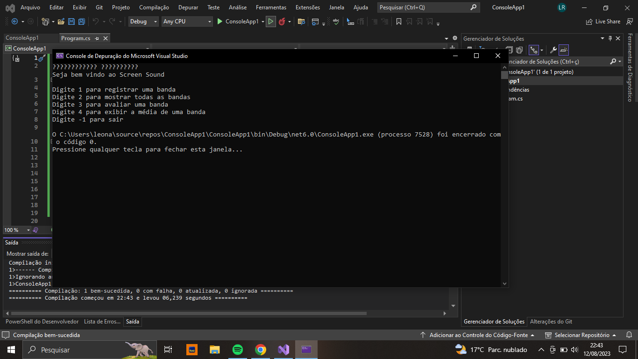Open the Projeto menu
Image resolution: width=638 pixels, height=359 pixels.
(x=121, y=7)
